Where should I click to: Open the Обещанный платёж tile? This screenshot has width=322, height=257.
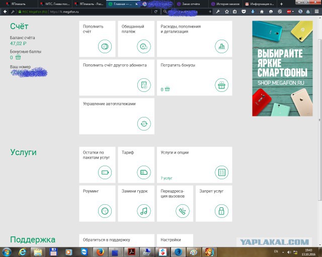tap(136, 39)
